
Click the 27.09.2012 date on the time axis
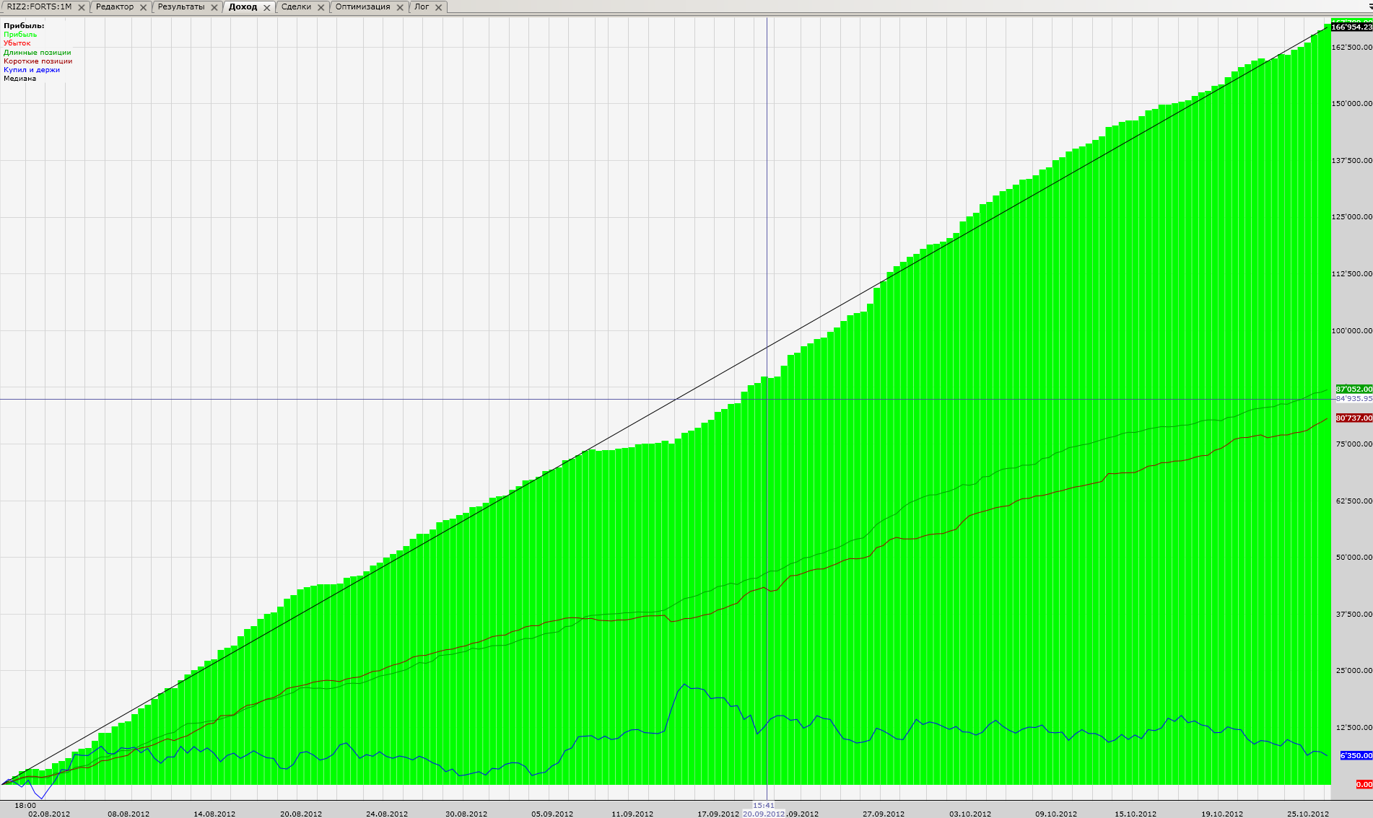click(884, 814)
